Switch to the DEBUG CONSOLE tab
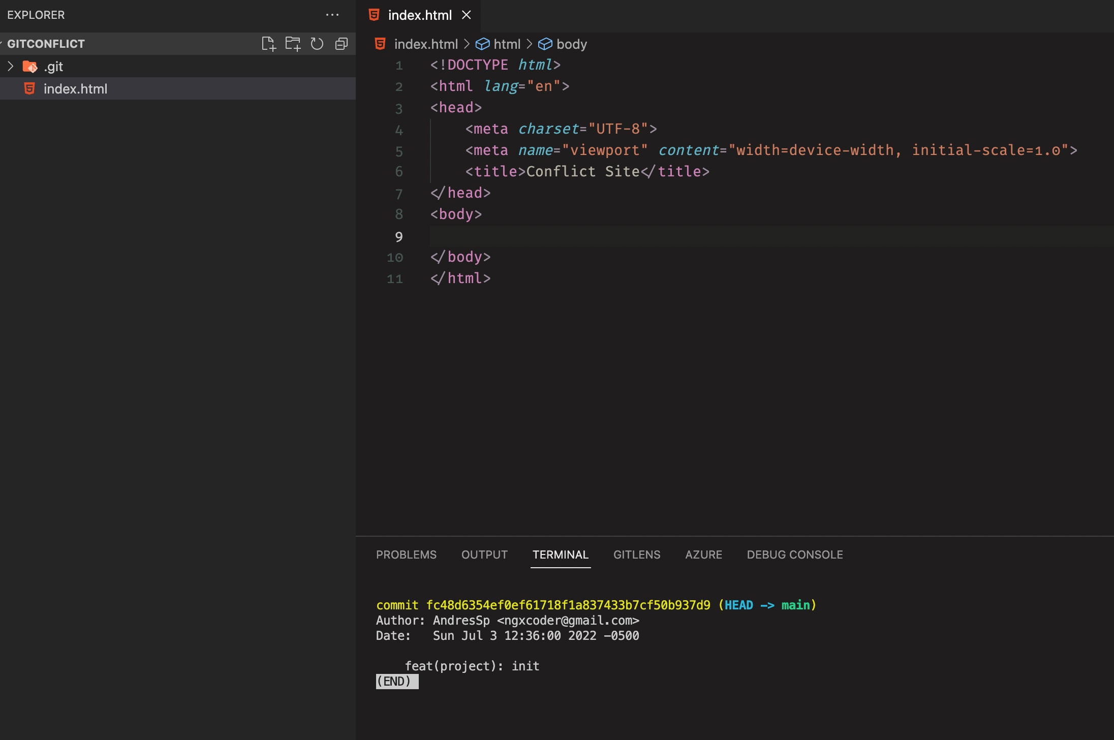 [x=795, y=554]
